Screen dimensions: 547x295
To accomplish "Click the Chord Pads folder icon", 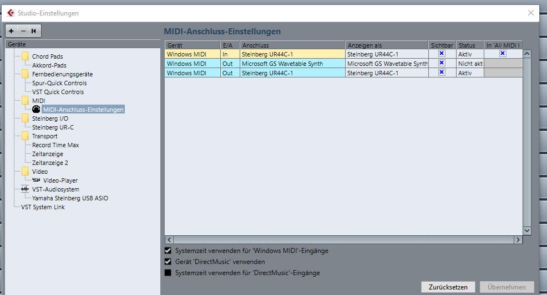I will (25, 56).
